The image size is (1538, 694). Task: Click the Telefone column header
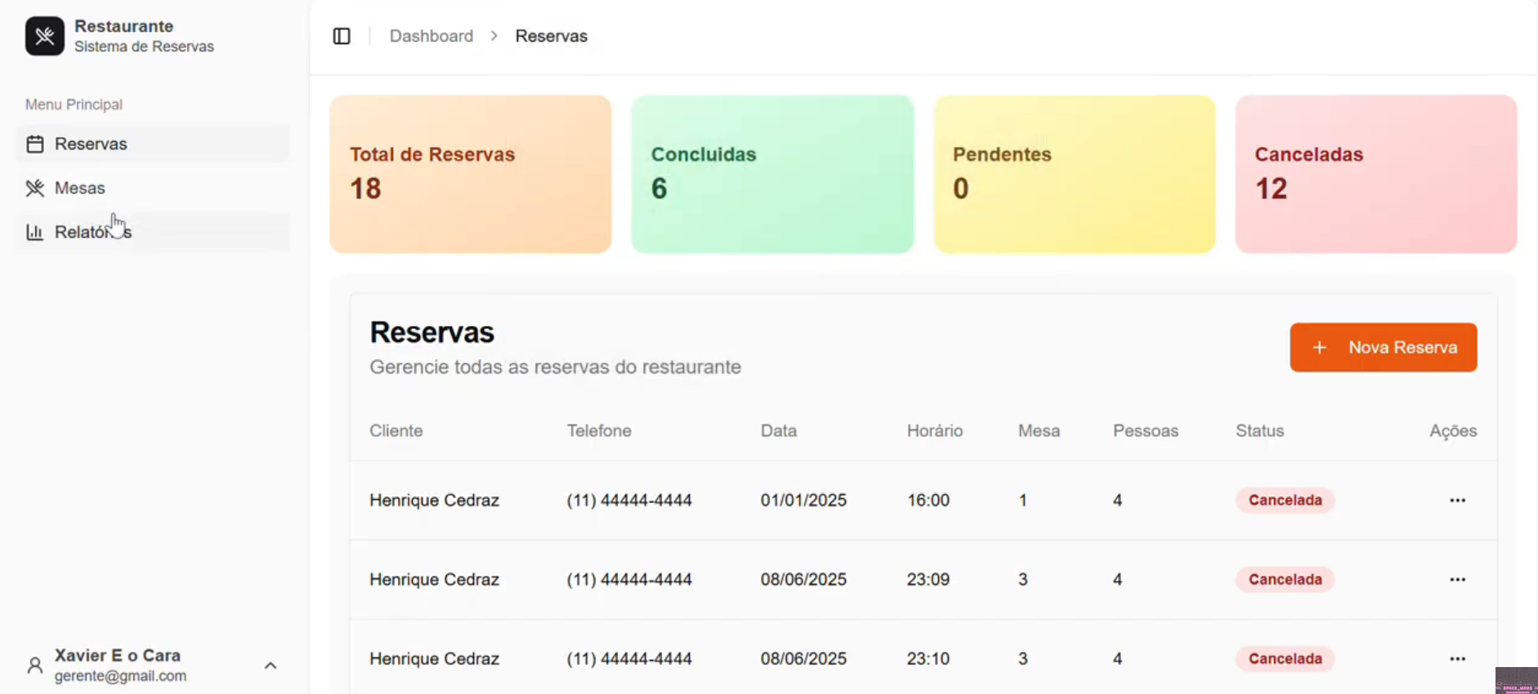point(599,431)
